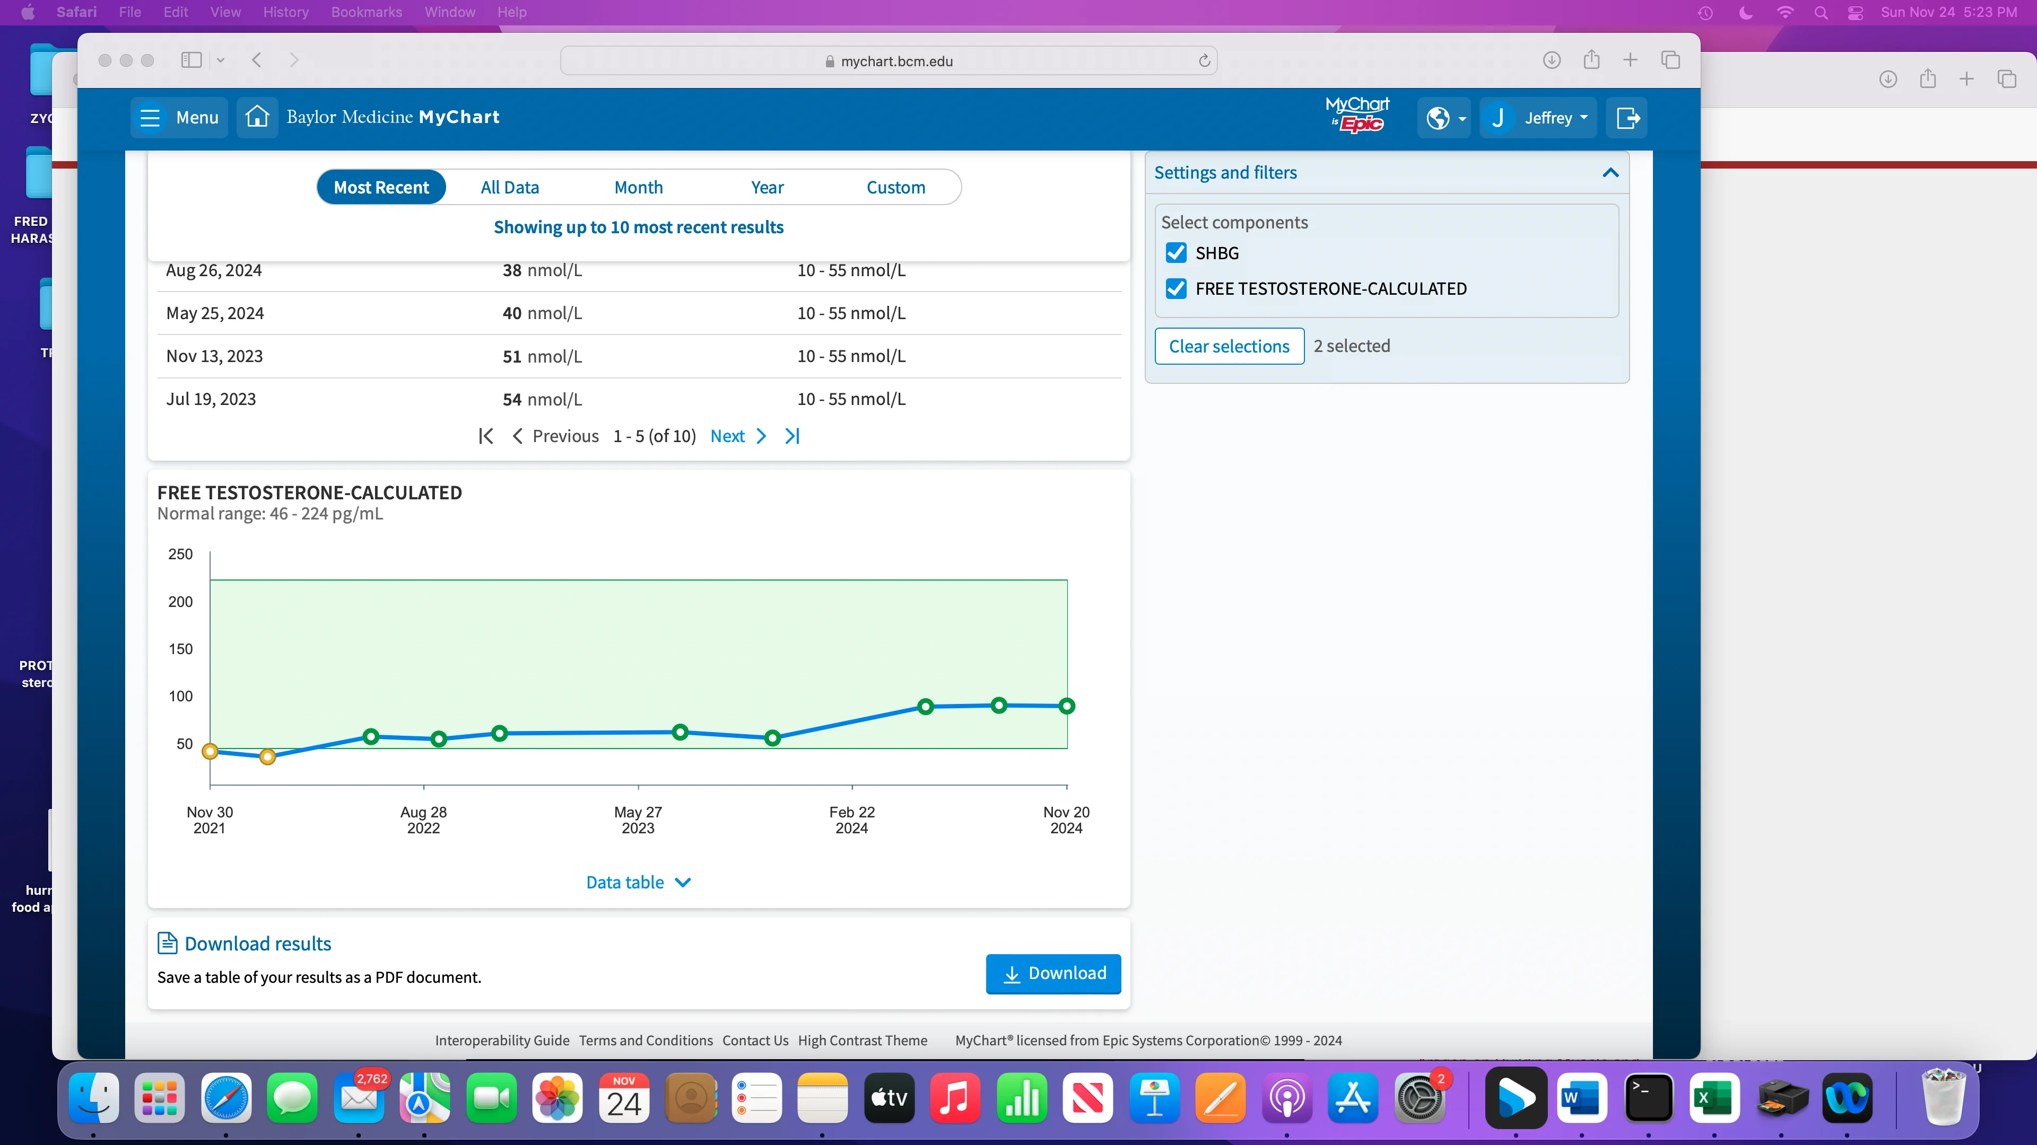The width and height of the screenshot is (2037, 1145).
Task: Click the MyChart by Epic logo
Action: (x=1357, y=116)
